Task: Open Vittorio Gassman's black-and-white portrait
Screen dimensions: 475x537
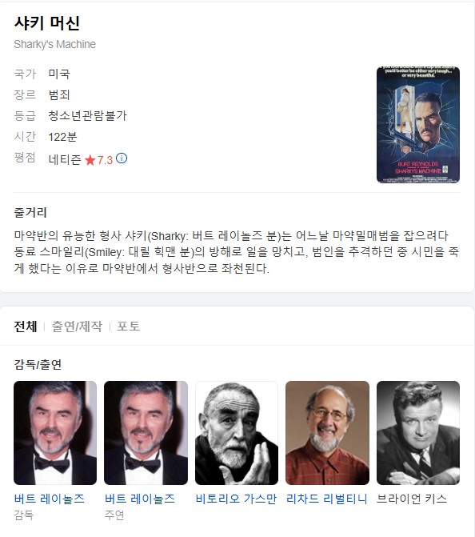Action: click(237, 433)
